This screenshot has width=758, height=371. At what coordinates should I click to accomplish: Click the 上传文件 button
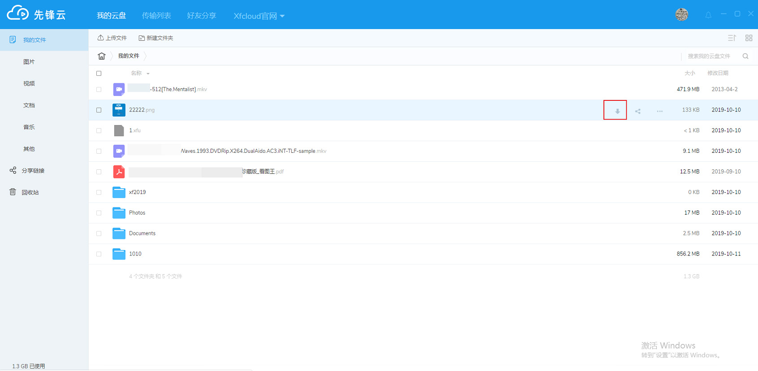[x=112, y=38]
